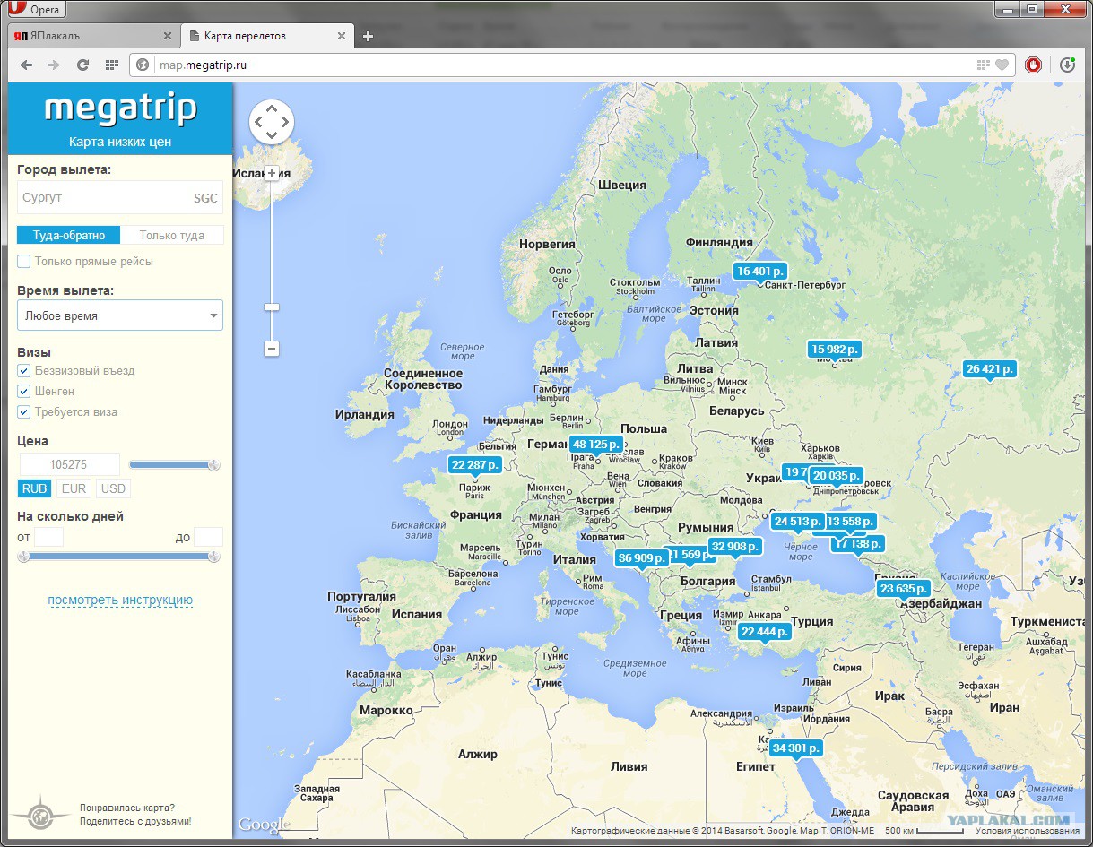This screenshot has width=1093, height=847.
Task: Pan the map up with arrow
Action: (272, 109)
